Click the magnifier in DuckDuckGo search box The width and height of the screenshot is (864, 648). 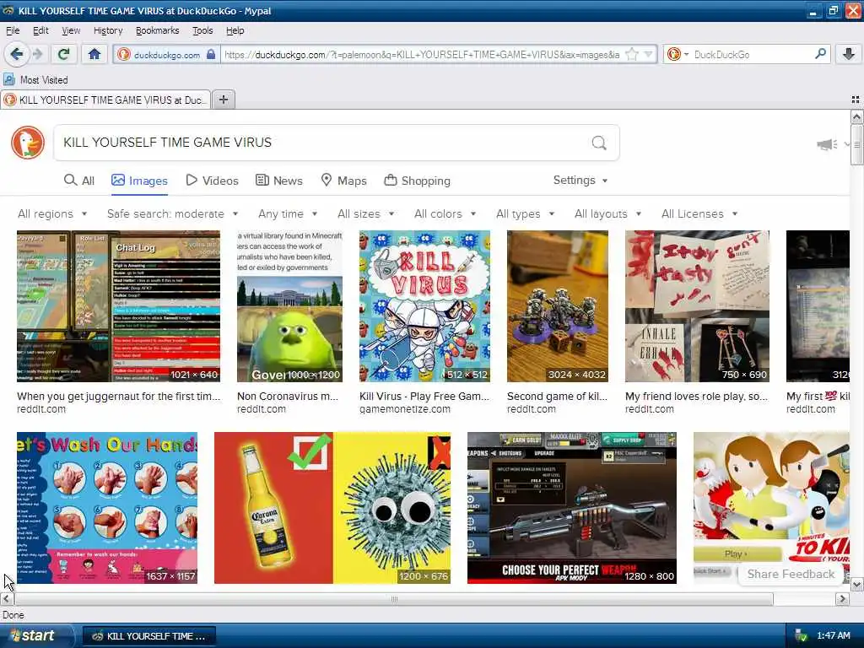599,143
